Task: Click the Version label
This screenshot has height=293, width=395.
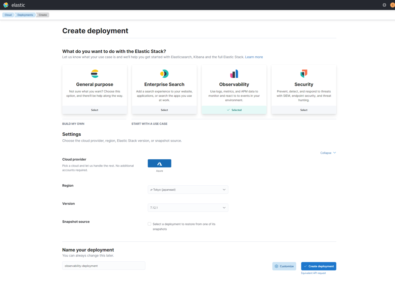Action: point(68,203)
